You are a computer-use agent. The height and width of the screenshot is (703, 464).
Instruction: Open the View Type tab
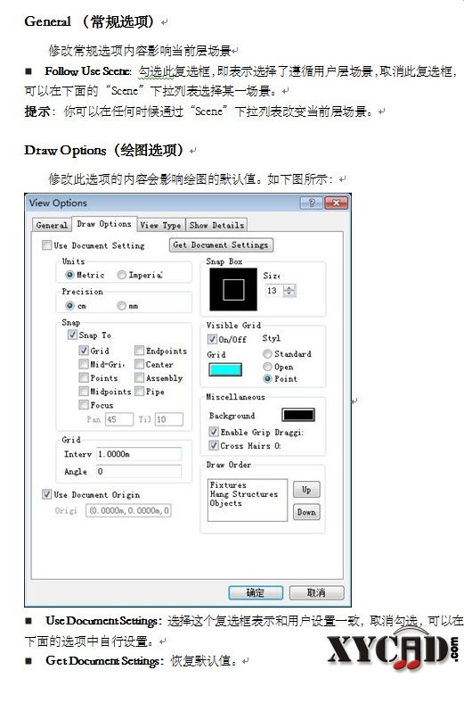tap(160, 225)
